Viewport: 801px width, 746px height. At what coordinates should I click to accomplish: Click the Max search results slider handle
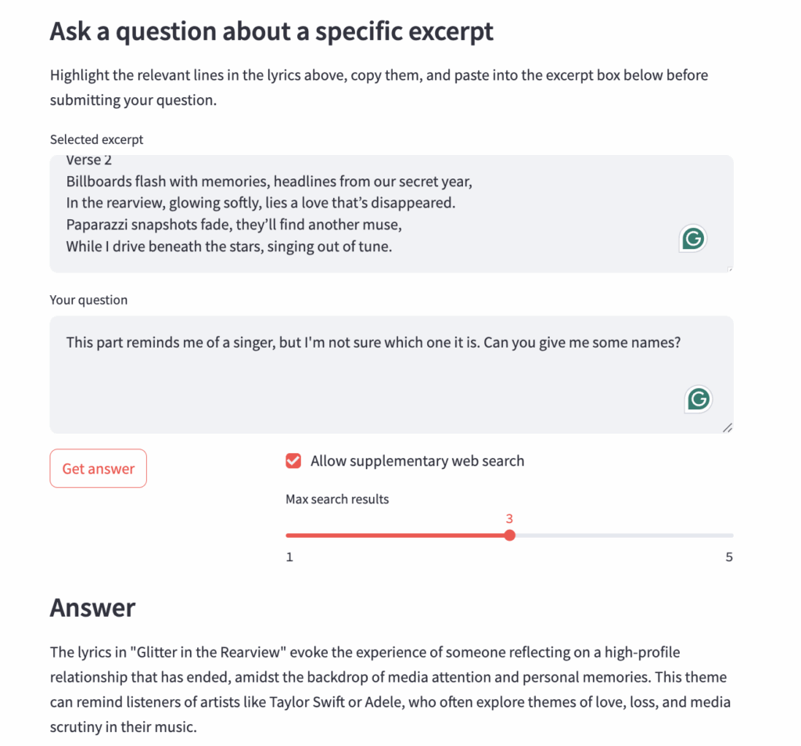510,535
